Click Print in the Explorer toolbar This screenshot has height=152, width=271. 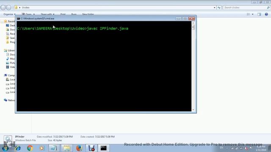(63, 14)
